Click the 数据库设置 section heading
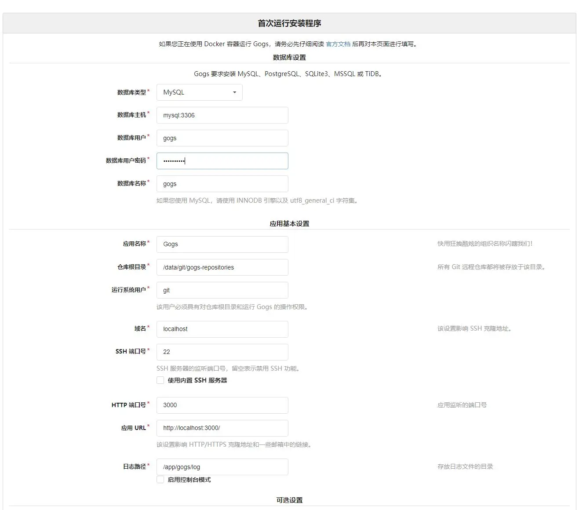579x510 pixels. [289, 58]
